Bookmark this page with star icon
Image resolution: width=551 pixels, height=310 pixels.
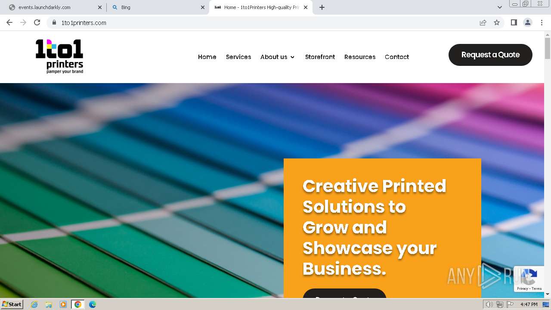point(497,22)
